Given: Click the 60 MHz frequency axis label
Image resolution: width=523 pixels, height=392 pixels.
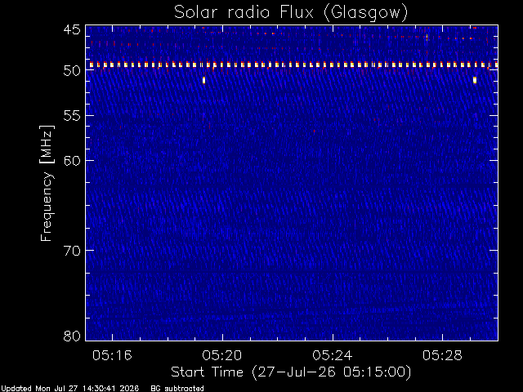Looking at the screenshot, I should tap(72, 161).
